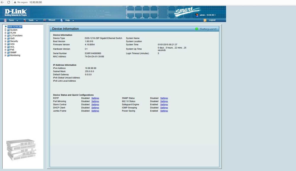This screenshot has height=171, width=296.
Task: Click the Tools wrench icon
Action: point(25,20)
